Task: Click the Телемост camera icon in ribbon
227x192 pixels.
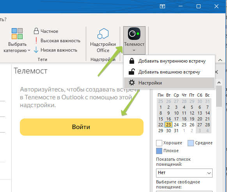Action: coord(134,34)
